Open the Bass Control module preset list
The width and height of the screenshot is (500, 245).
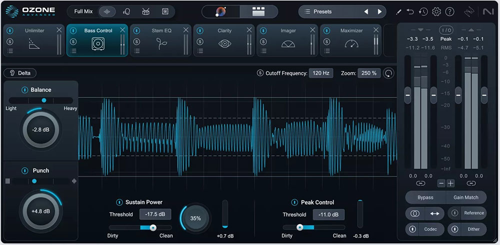pyautogui.click(x=73, y=51)
